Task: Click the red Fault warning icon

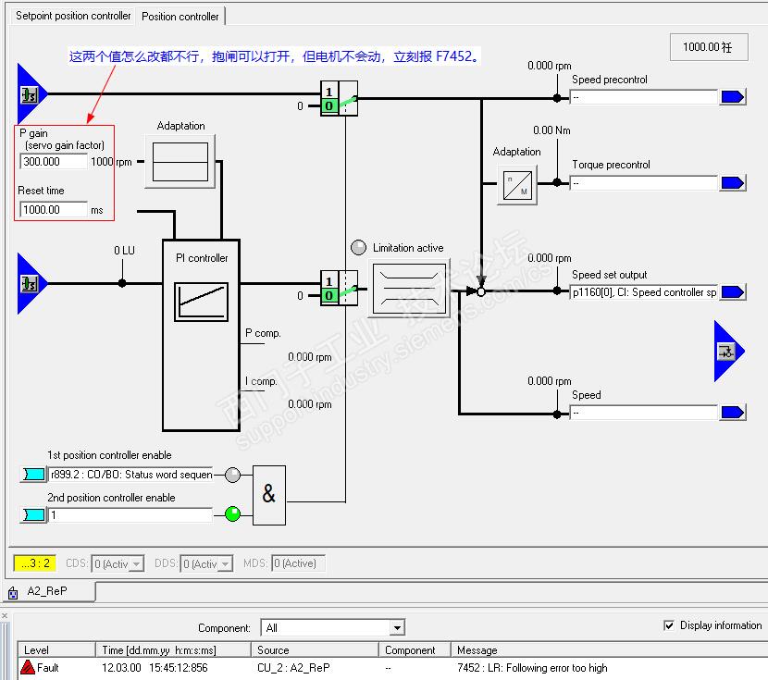Action: (28, 667)
